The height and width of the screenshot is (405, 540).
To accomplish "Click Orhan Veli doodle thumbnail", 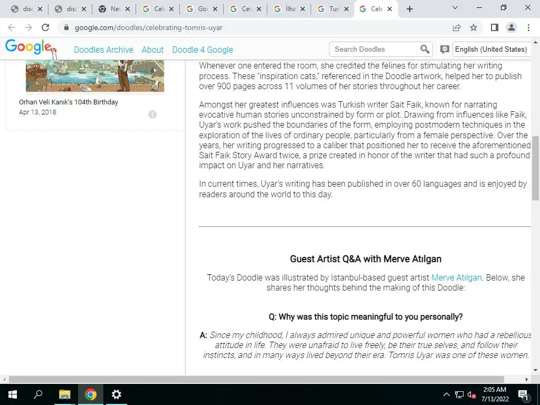I will tap(95, 76).
